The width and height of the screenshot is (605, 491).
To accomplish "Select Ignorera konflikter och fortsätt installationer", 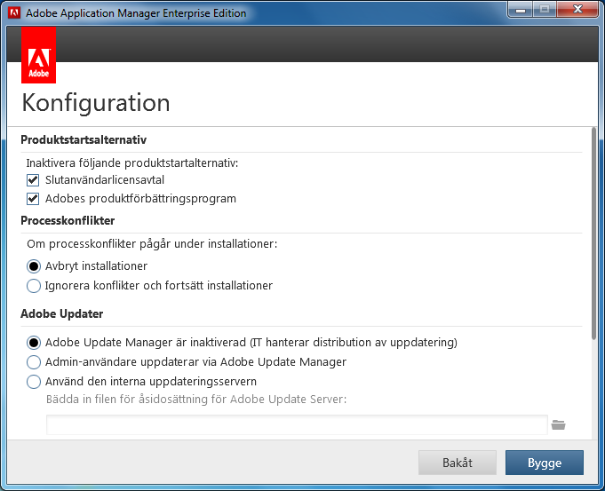I will point(34,286).
